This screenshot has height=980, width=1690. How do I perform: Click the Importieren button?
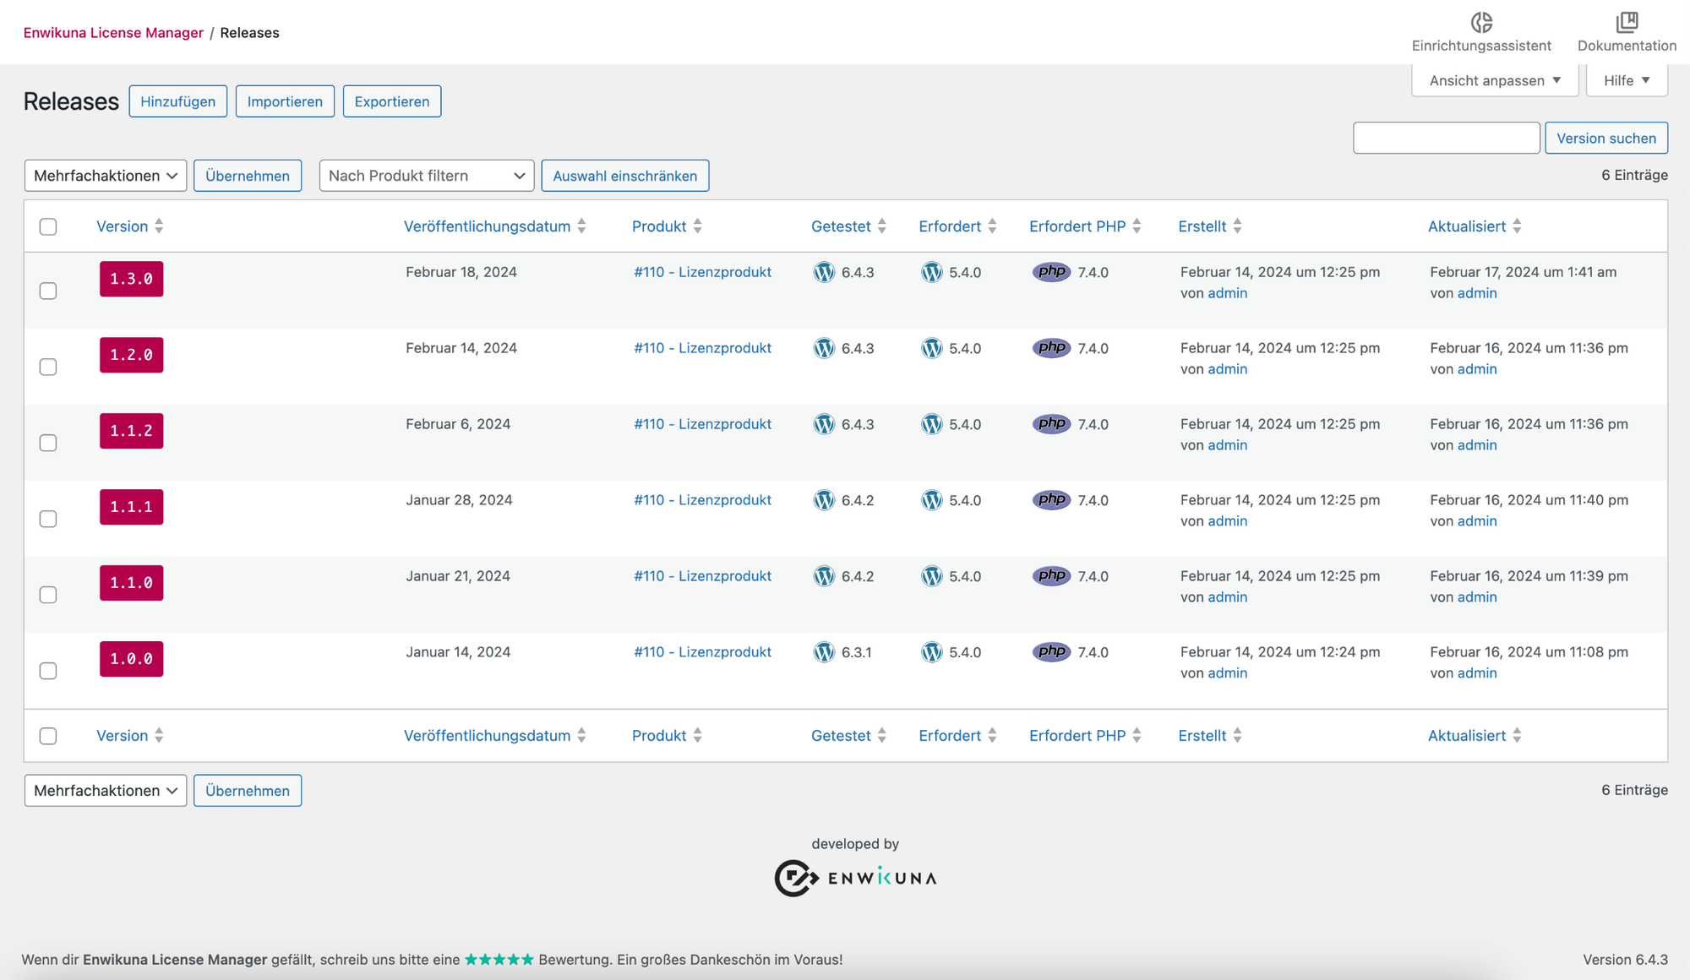[285, 101]
